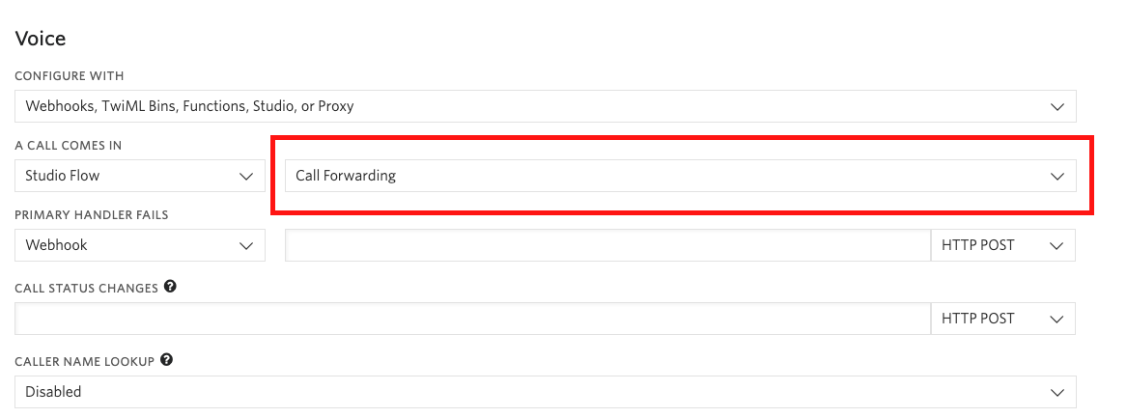Select the Call Forwarding flow field text
The height and width of the screenshot is (418, 1127).
coord(346,176)
